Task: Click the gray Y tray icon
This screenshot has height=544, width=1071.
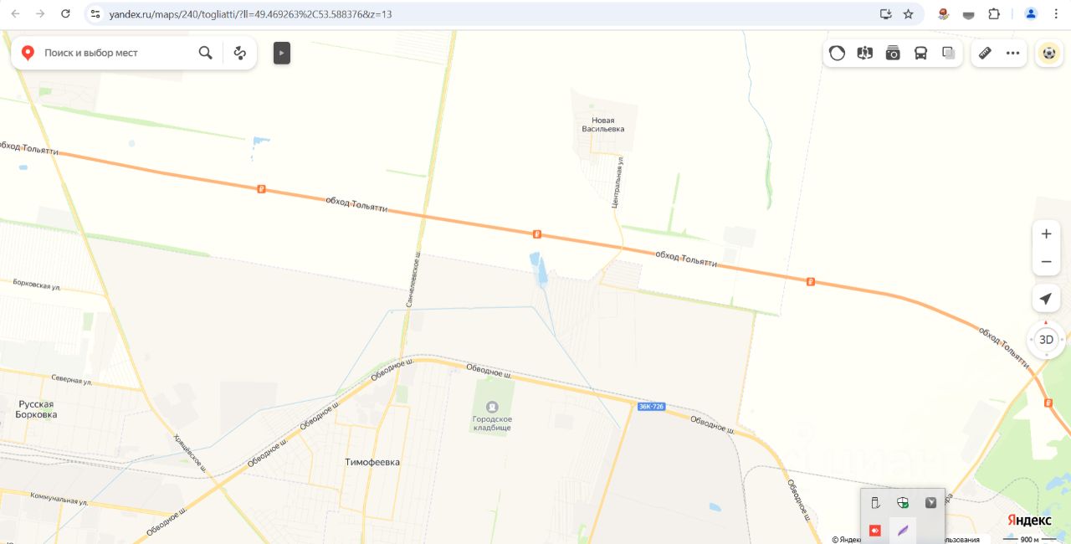Action: pyautogui.click(x=930, y=503)
